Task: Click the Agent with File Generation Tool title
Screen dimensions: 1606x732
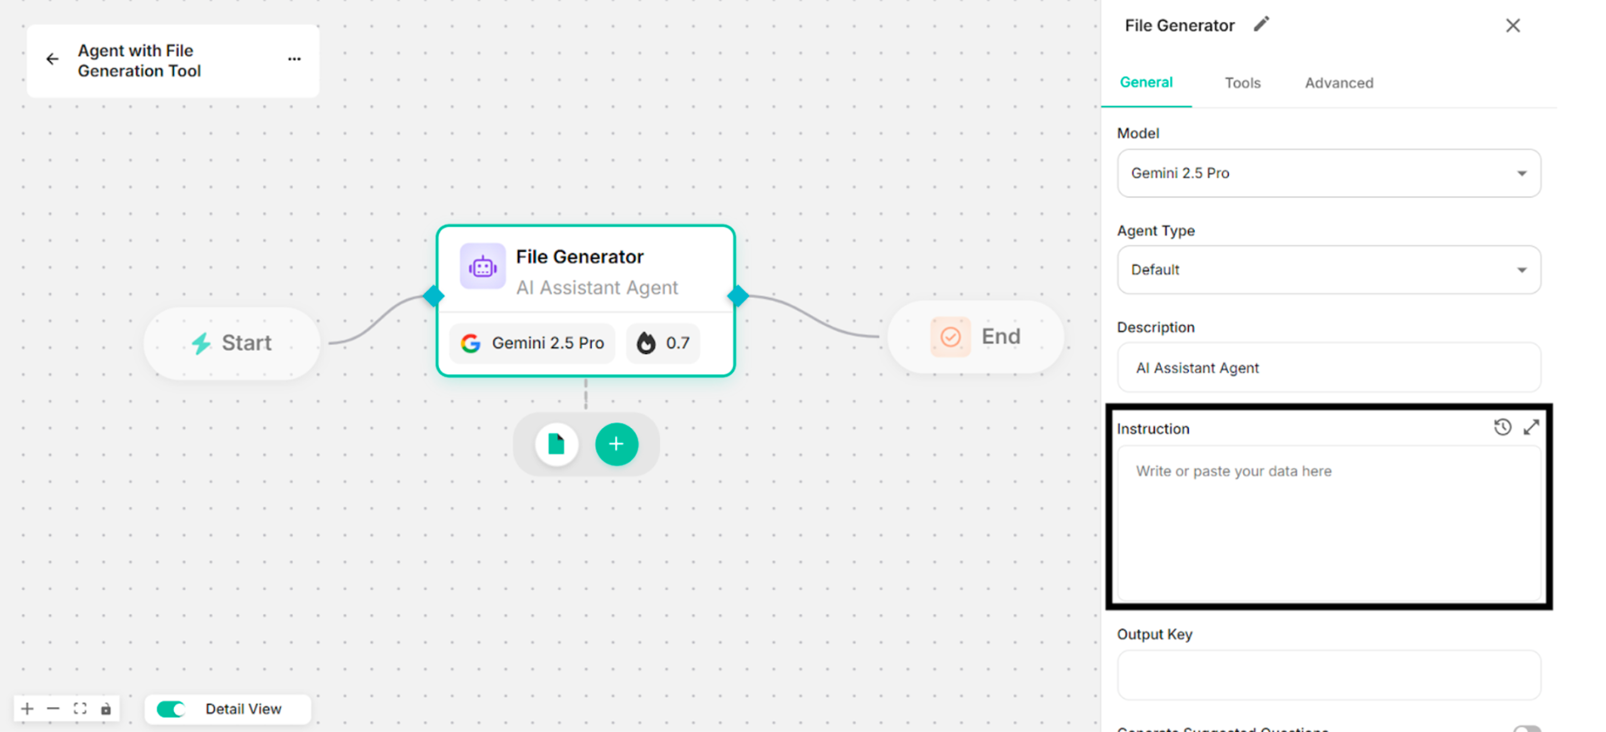Action: tap(139, 60)
